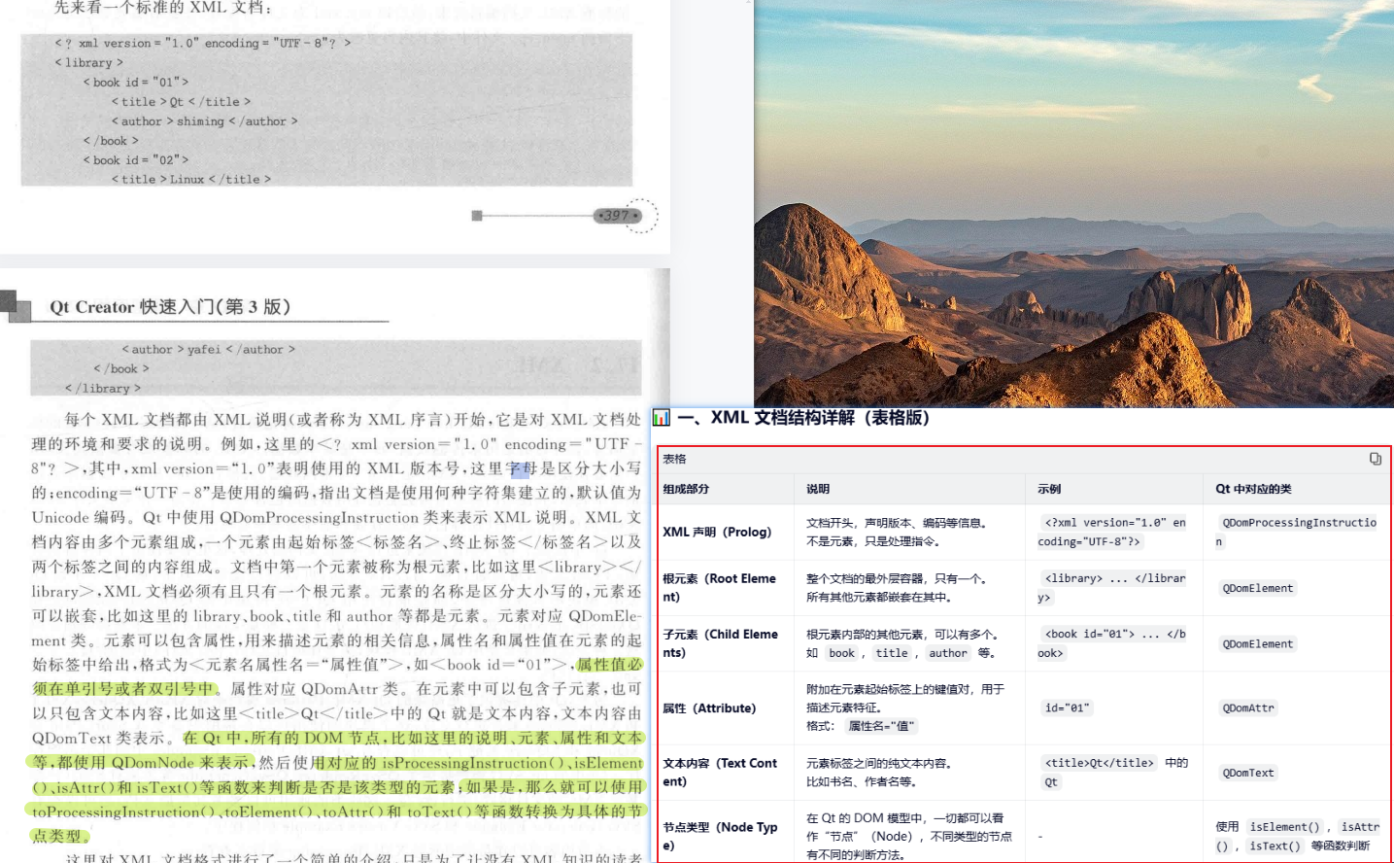Open the desert mountains photo

1074,203
